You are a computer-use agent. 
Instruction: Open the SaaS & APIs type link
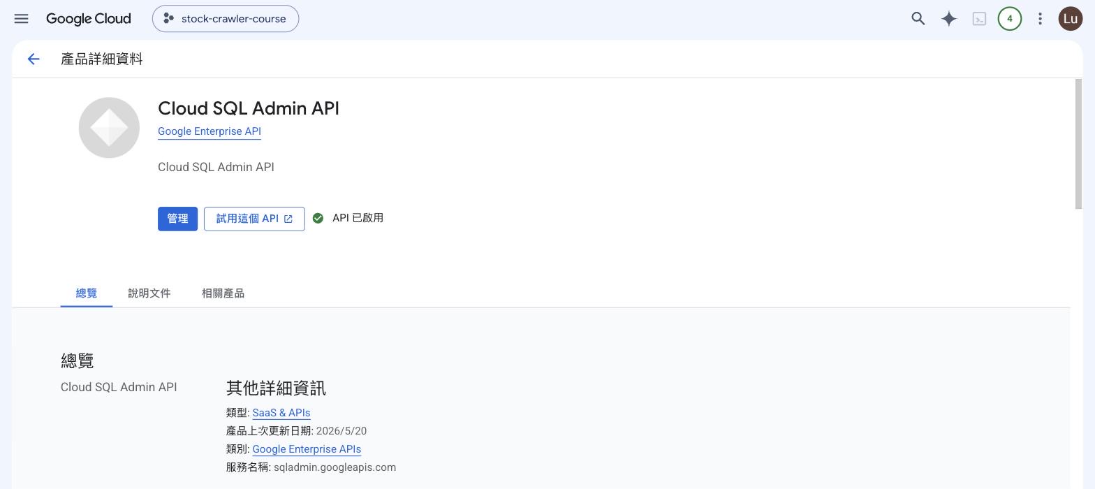point(281,413)
